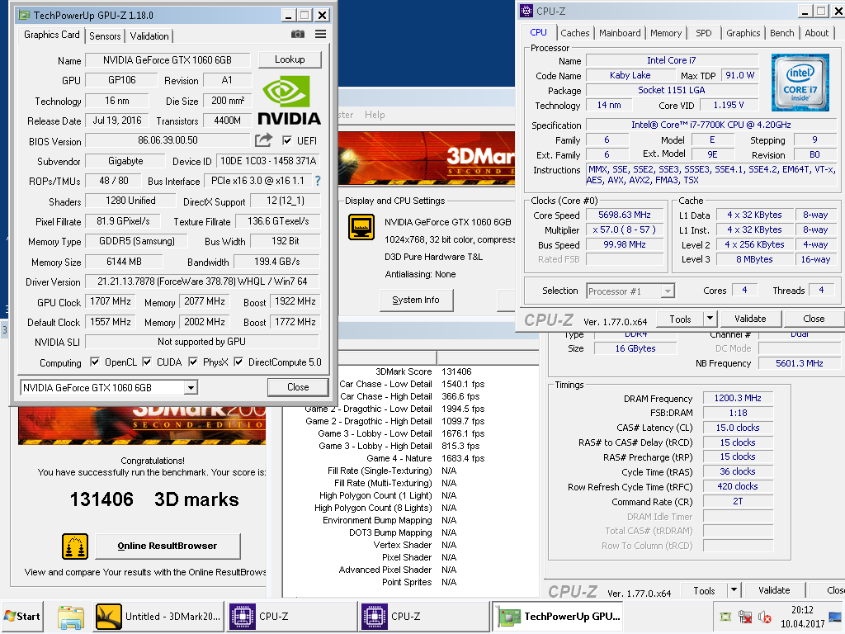Click the tray speaker volume icon
845x634 pixels.
coord(764,617)
